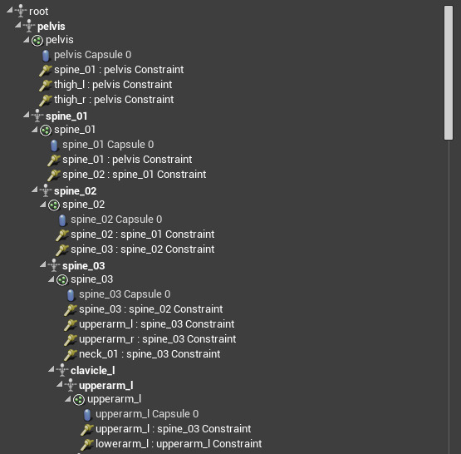
Task: Click constraint icon of spine_03 : spine_02 under spine_02 body
Action: click(x=62, y=249)
